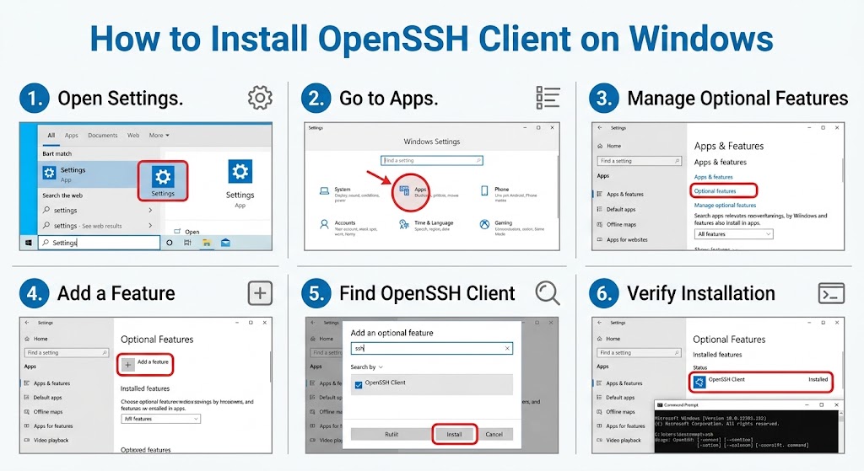Click Find a setting field in step 4
This screenshot has height=471, width=864.
coord(66,353)
